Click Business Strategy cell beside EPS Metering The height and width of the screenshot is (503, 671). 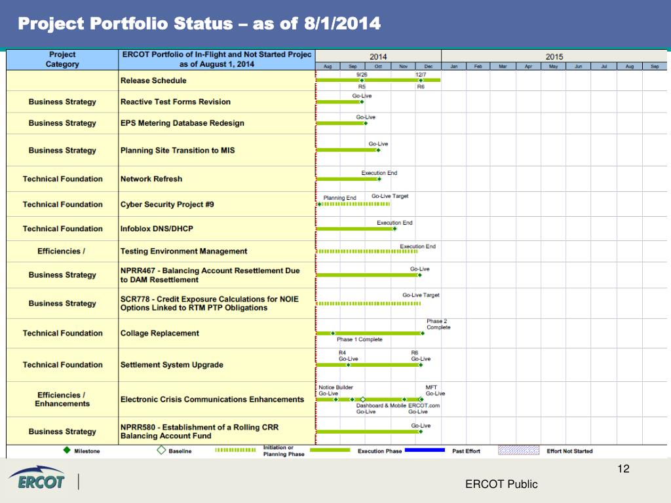click(62, 123)
